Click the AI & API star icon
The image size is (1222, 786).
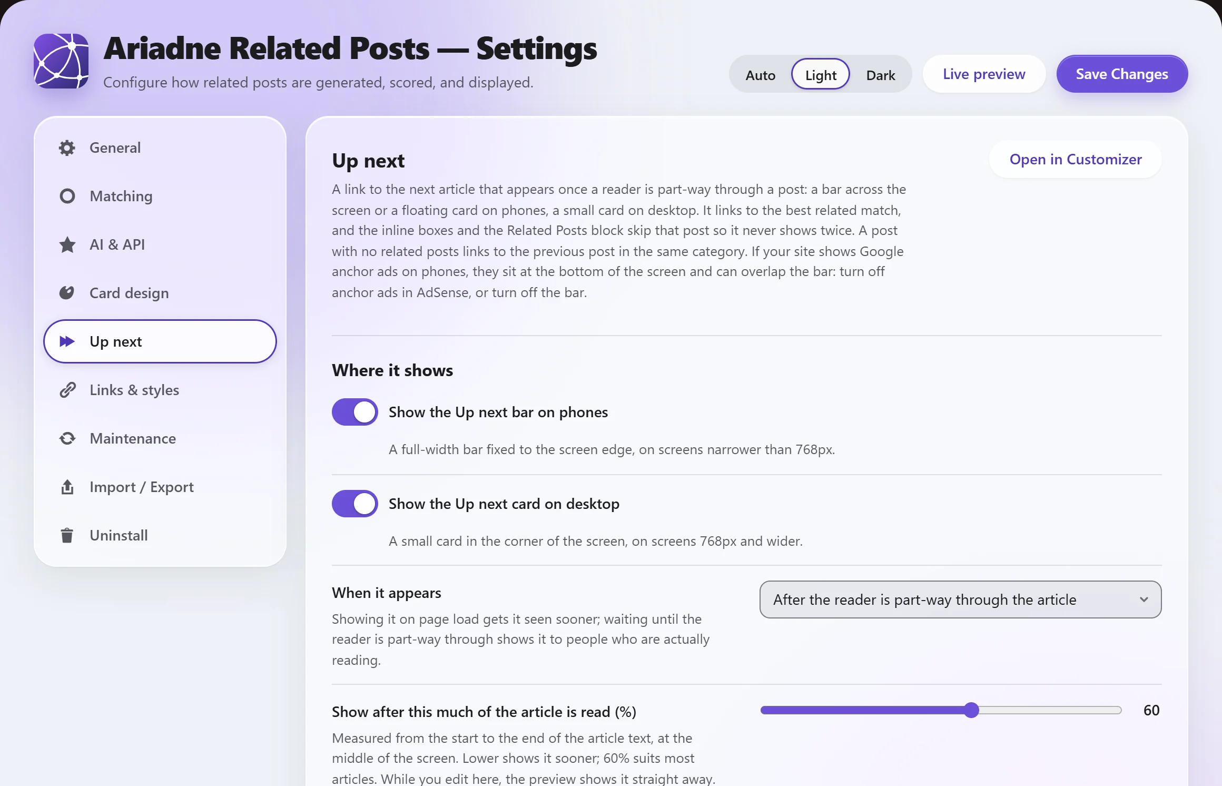point(67,244)
